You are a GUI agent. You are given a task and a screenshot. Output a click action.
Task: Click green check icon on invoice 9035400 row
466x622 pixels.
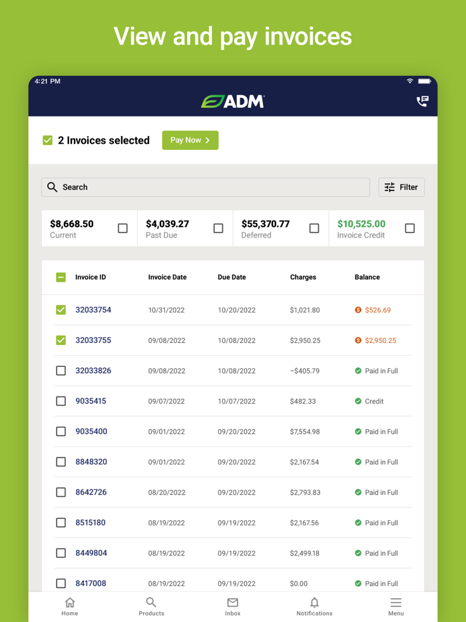point(358,432)
